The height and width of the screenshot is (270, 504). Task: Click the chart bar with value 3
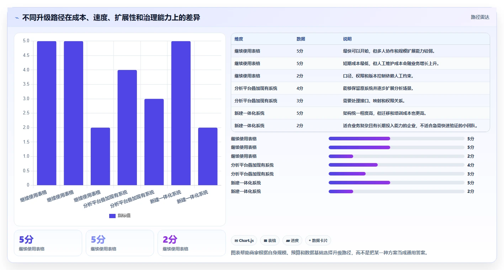tap(154, 142)
